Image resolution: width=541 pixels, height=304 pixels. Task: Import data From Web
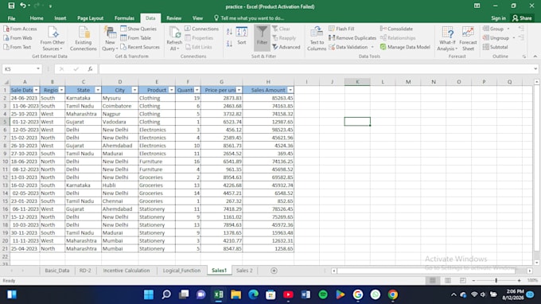point(18,38)
